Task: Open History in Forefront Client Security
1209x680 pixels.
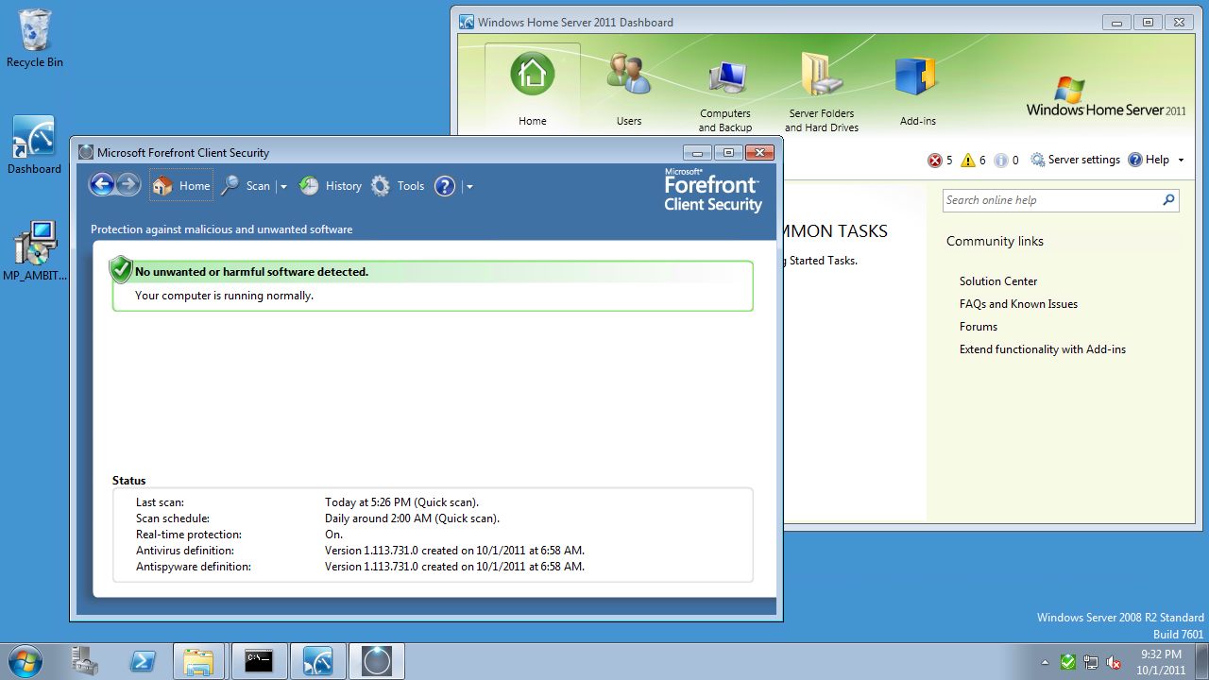Action: click(x=331, y=186)
